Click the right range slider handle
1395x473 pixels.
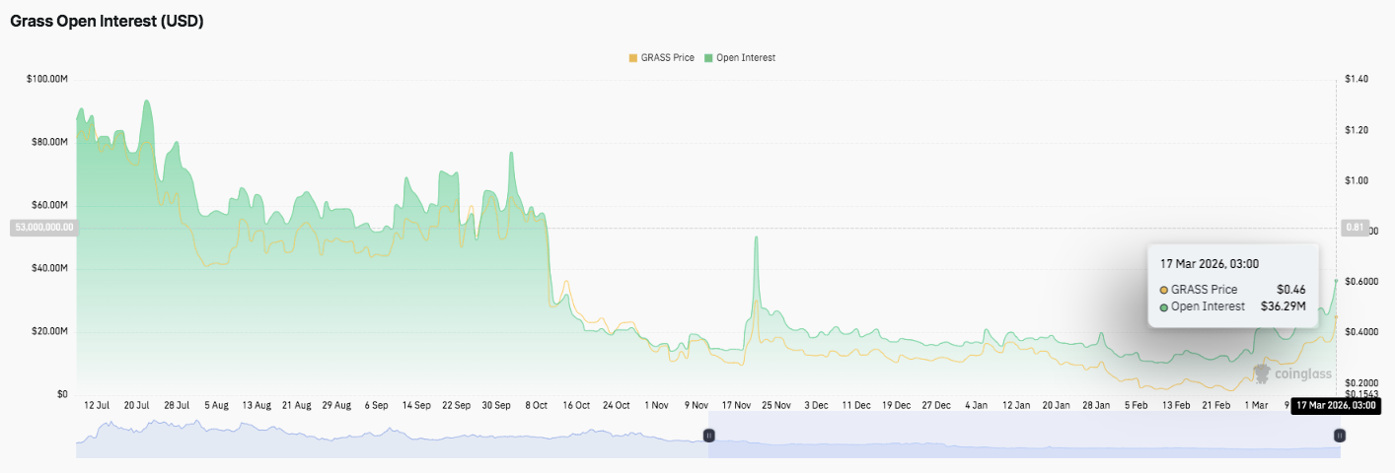coord(1339,435)
